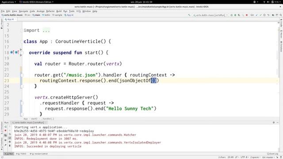Open the Version Control tool window button
The image size is (283, 159).
38,154
